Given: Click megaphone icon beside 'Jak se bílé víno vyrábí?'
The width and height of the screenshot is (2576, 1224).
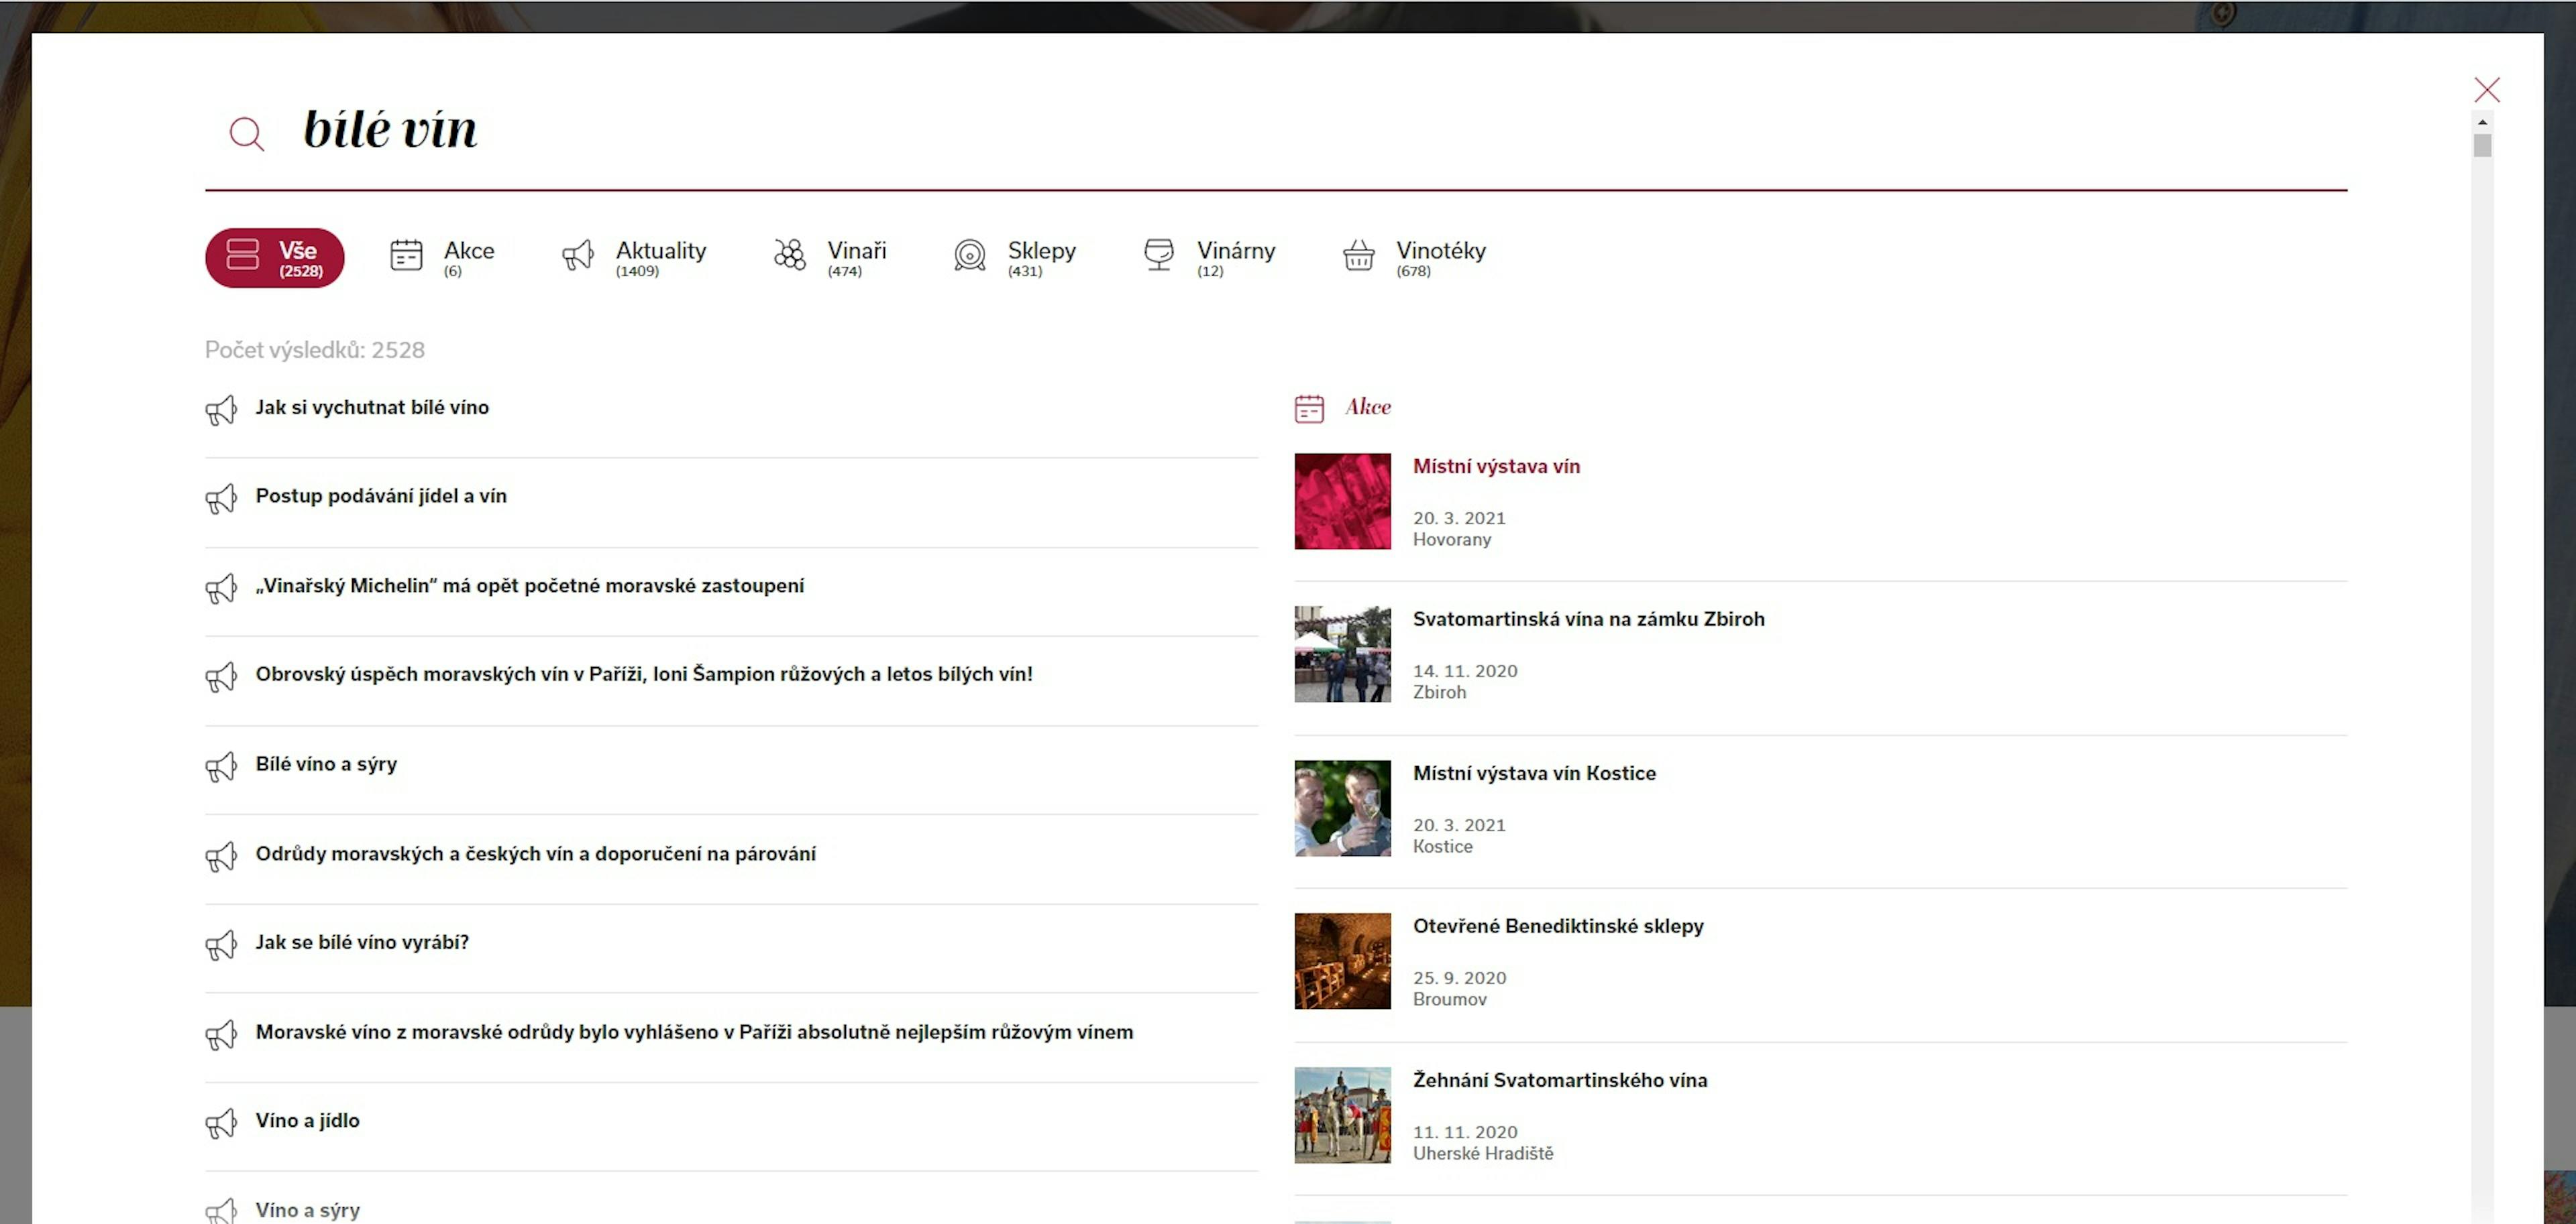Looking at the screenshot, I should pyautogui.click(x=221, y=945).
